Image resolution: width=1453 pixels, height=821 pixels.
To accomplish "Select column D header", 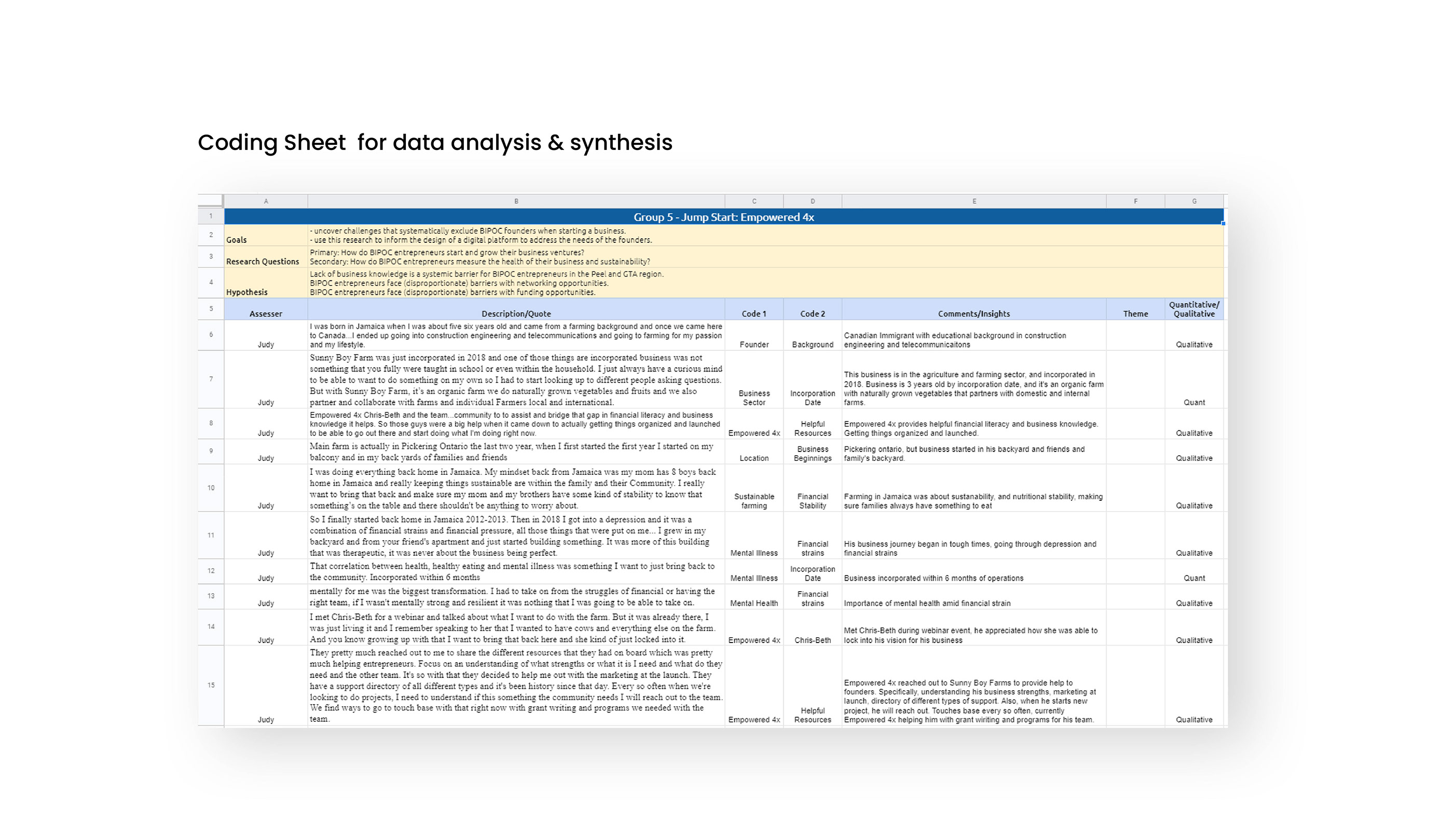I will [x=812, y=201].
